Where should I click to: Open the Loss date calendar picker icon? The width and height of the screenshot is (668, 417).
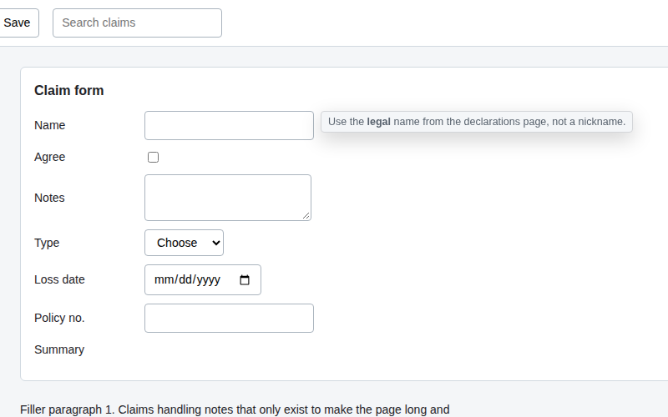point(245,279)
